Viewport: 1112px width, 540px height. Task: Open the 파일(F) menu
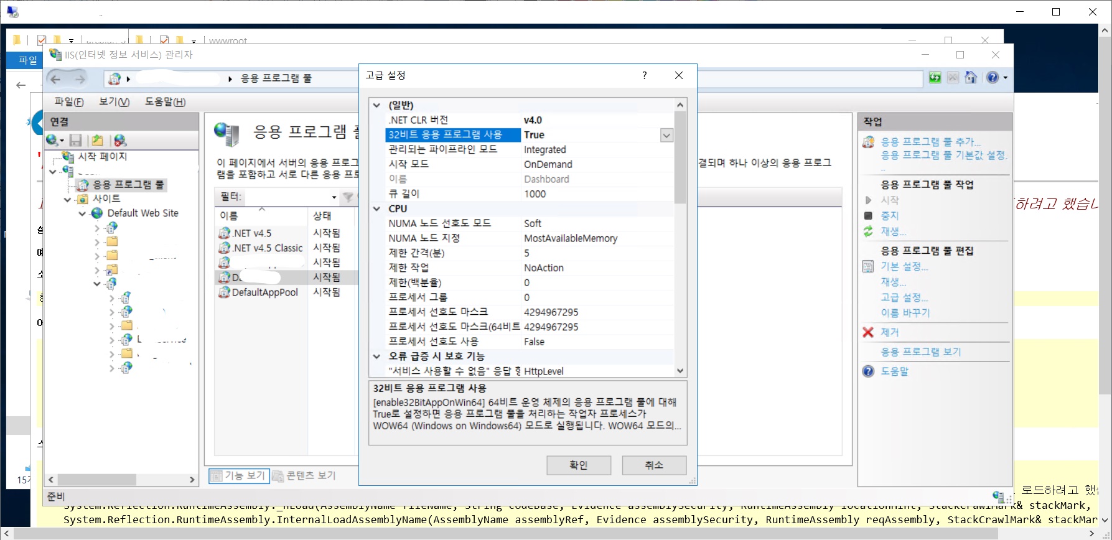click(69, 101)
